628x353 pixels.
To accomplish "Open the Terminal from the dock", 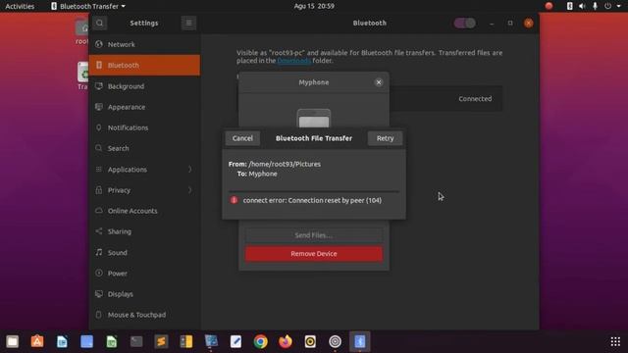I will coord(136,341).
